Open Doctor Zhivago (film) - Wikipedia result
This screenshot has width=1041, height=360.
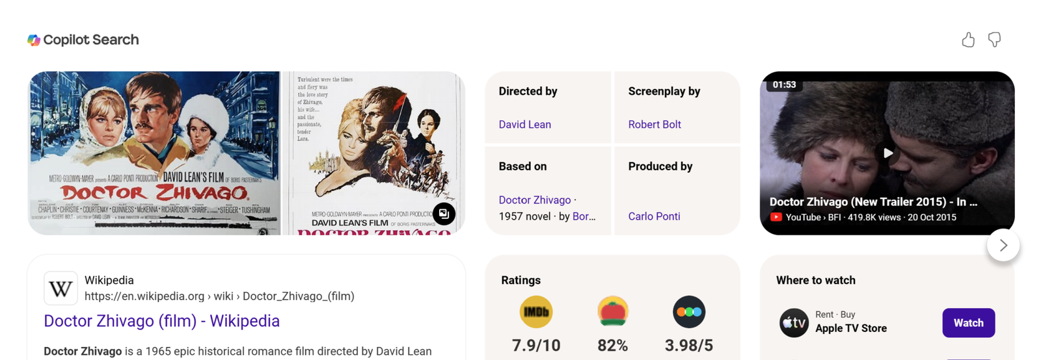tap(161, 321)
